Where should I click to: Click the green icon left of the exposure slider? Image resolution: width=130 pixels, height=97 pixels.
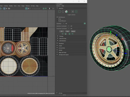click(x=46, y=9)
